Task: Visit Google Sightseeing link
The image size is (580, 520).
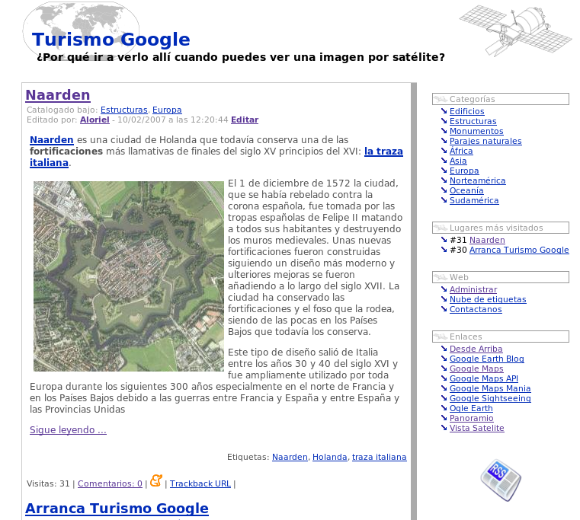Action: 490,398
